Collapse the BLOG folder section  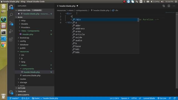point(34,17)
